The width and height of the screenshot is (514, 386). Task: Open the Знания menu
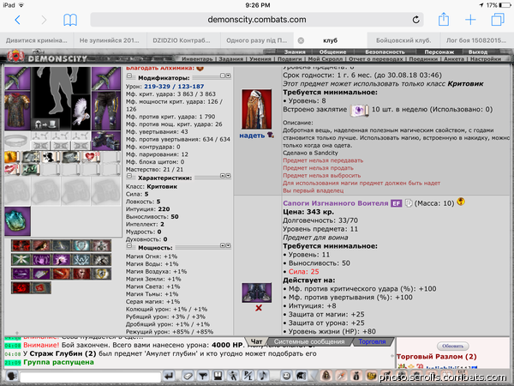pos(295,51)
